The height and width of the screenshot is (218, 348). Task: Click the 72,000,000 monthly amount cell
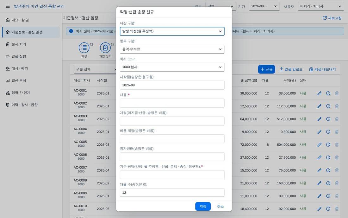point(249,145)
